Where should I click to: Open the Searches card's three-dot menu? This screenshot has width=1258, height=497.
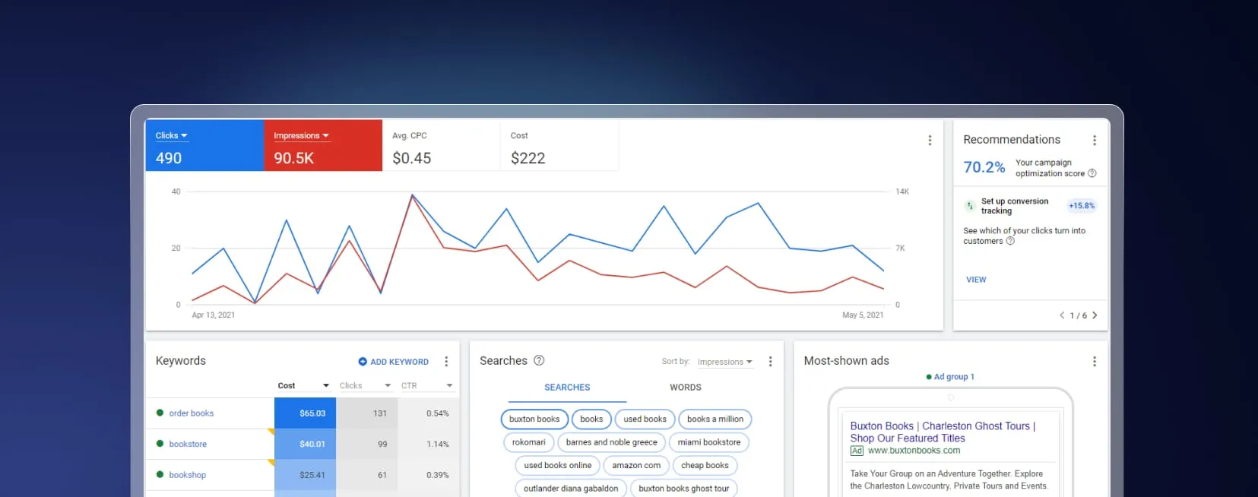[770, 362]
